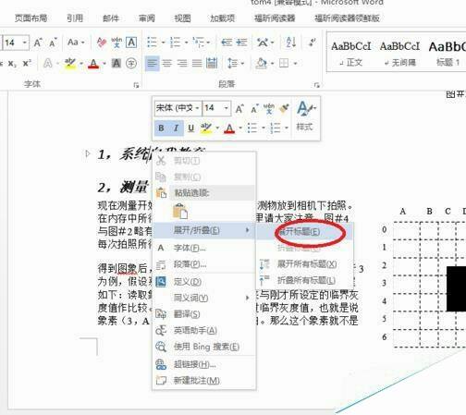Screen dimensions: 466x415
Task: Open the 加载项 ribbon tab
Action: (222, 18)
